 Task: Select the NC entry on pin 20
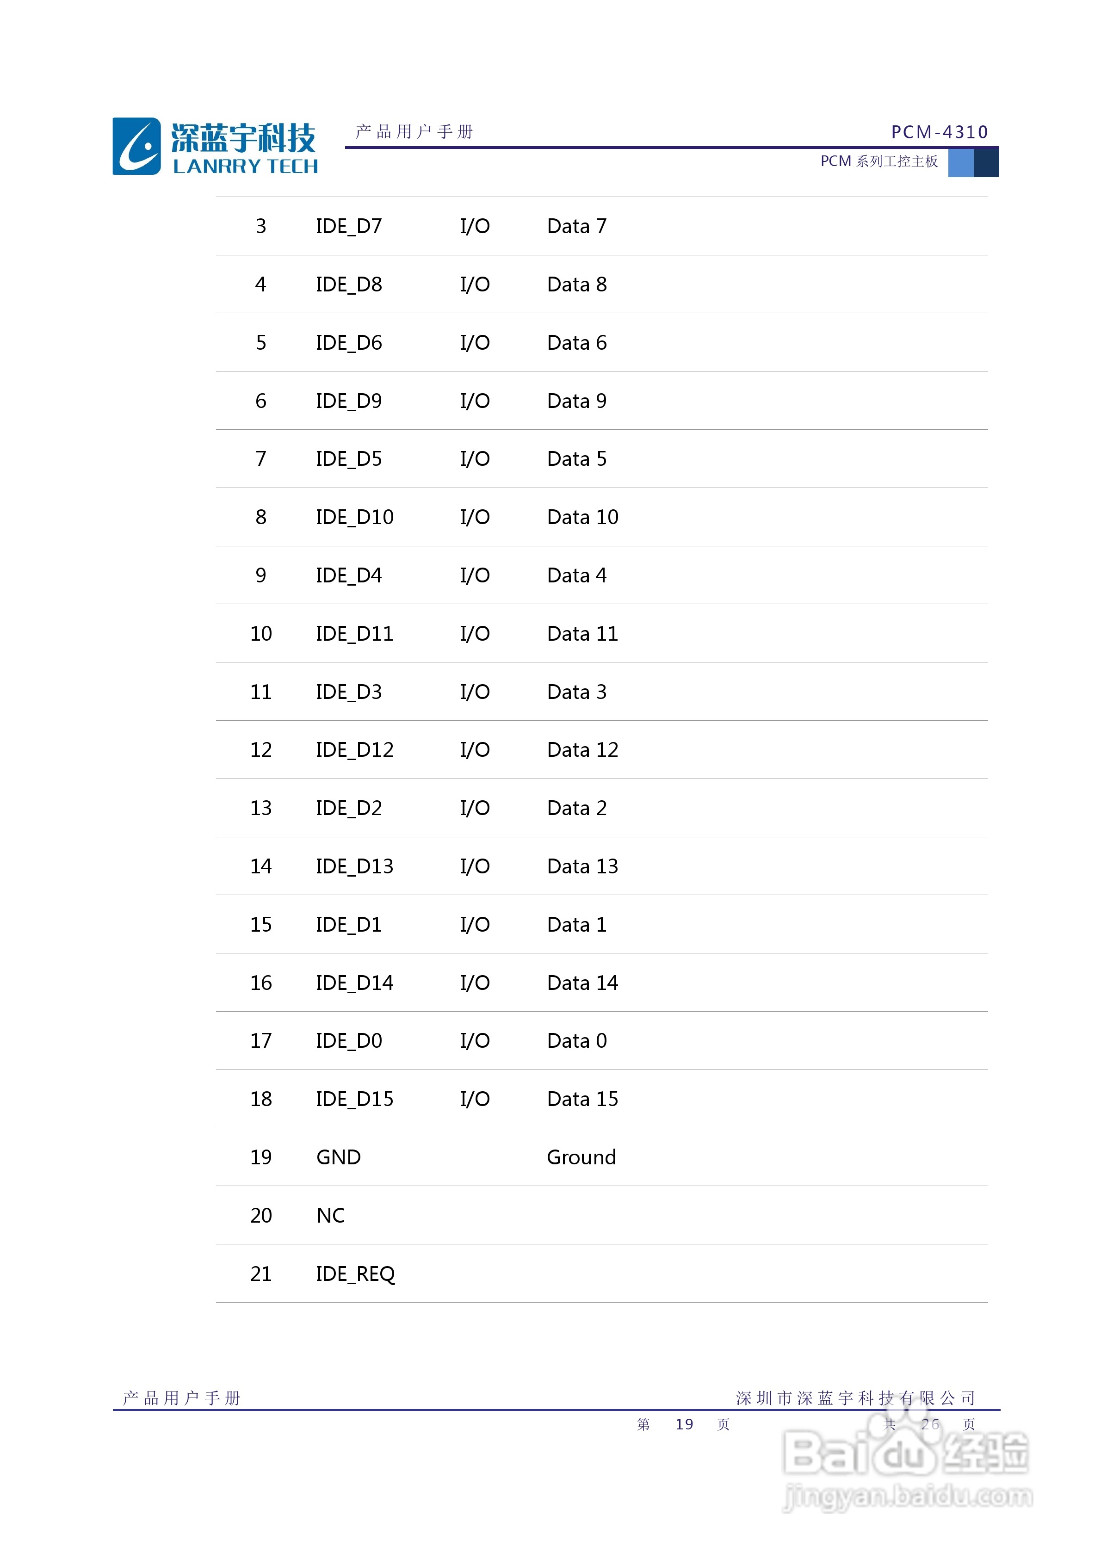pos(331,1215)
